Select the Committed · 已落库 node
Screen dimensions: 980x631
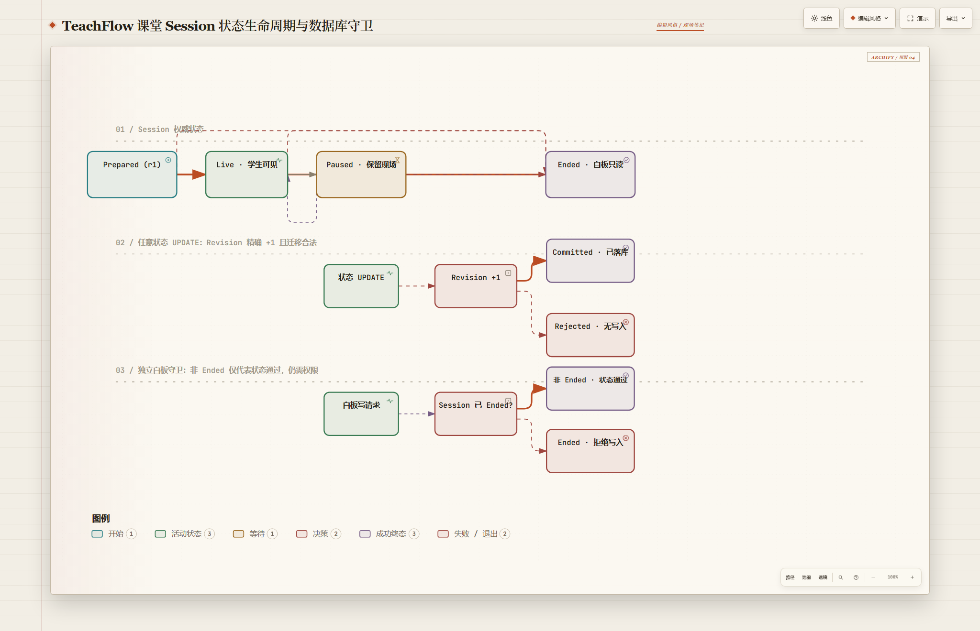[590, 261]
